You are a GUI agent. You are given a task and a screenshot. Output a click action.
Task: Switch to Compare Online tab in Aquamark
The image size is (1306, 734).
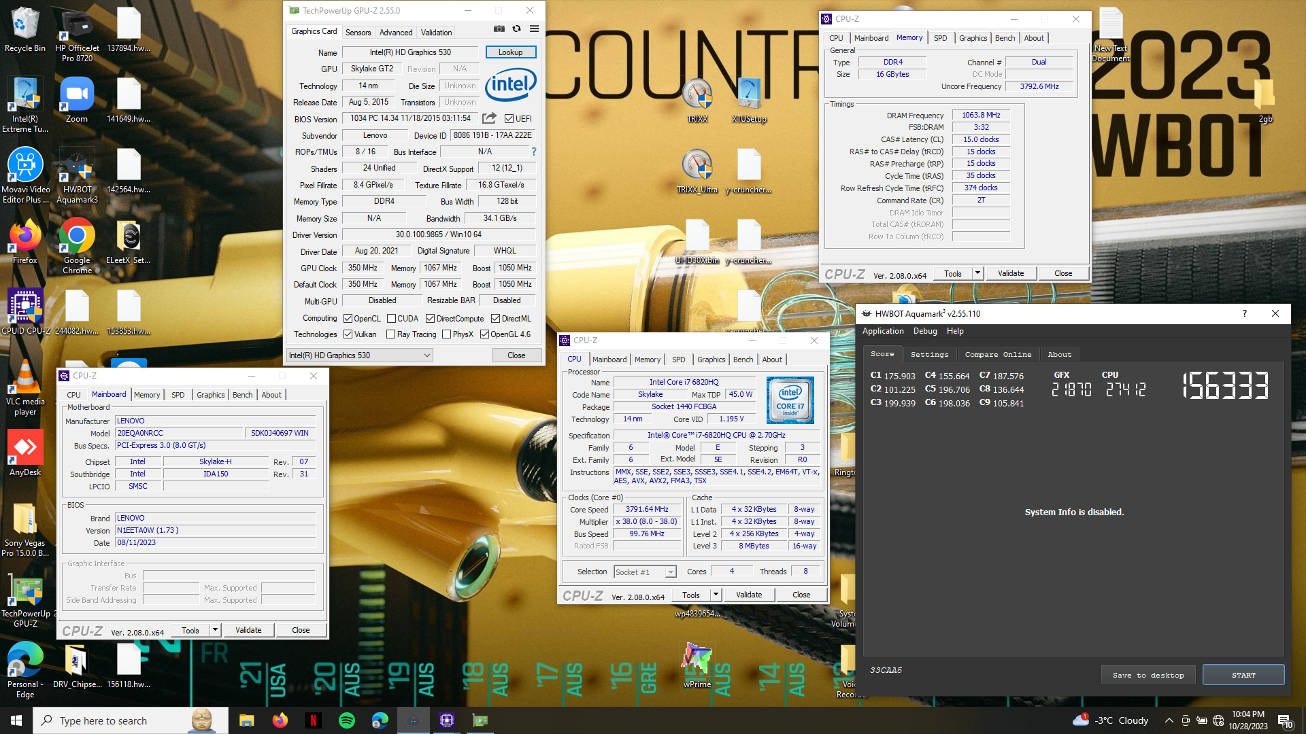click(x=998, y=354)
